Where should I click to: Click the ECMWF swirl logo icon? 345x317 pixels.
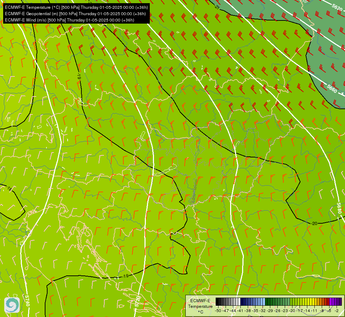click(12, 305)
